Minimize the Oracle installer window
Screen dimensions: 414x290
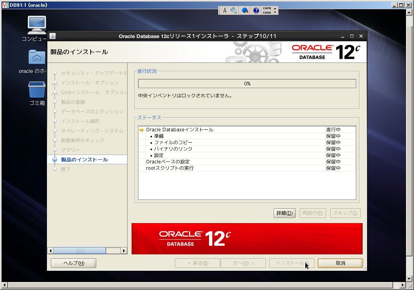[x=343, y=36]
